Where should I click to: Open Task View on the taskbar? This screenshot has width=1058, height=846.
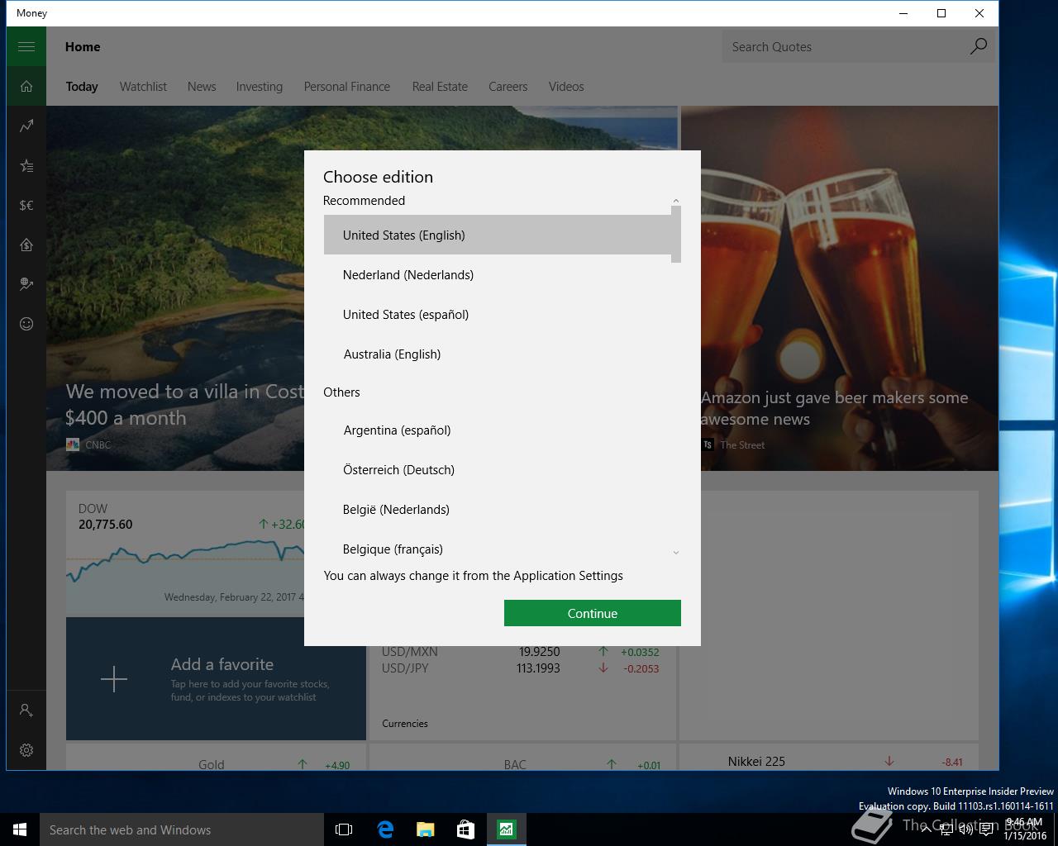pyautogui.click(x=344, y=829)
